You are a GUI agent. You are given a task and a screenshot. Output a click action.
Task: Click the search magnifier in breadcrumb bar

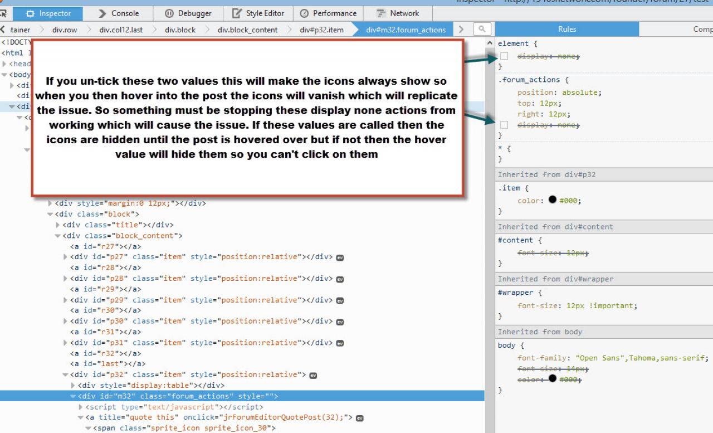[x=482, y=30]
